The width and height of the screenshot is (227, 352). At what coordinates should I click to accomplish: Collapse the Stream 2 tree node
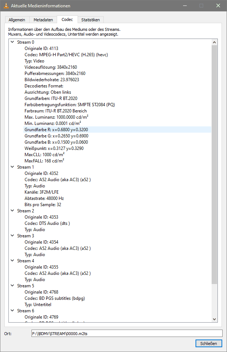pos(12,211)
